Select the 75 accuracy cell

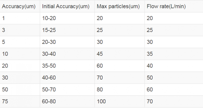coord(5,101)
